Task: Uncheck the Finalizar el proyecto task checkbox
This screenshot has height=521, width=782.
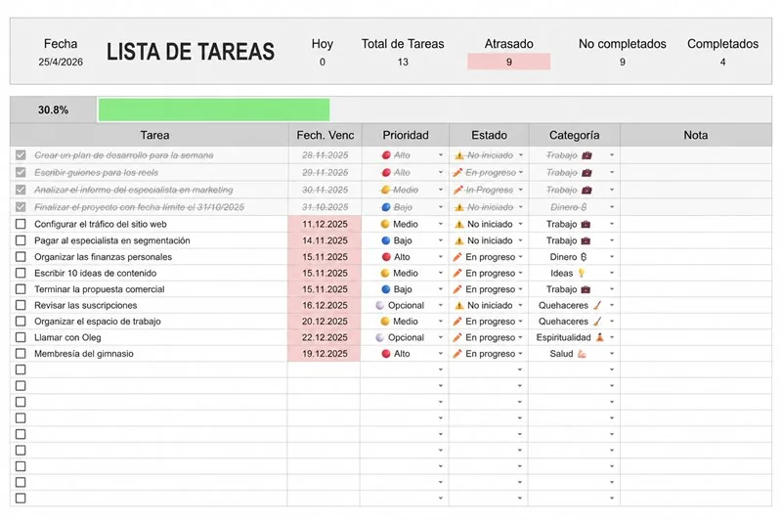Action: [21, 207]
